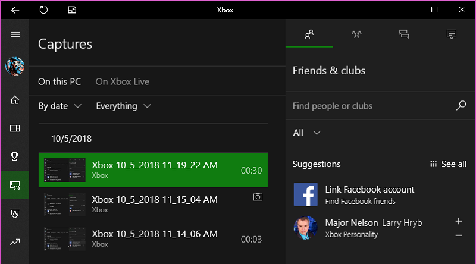Click the refresh icon in title bar
The image size is (476, 264).
pos(43,10)
